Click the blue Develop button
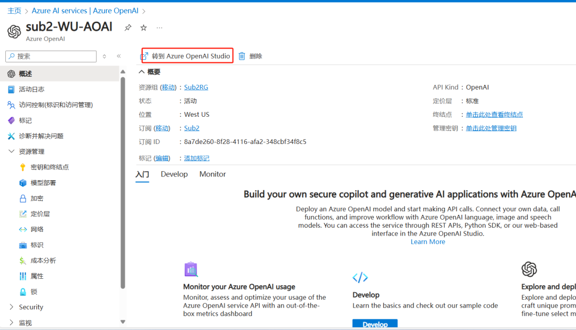 [375, 324]
